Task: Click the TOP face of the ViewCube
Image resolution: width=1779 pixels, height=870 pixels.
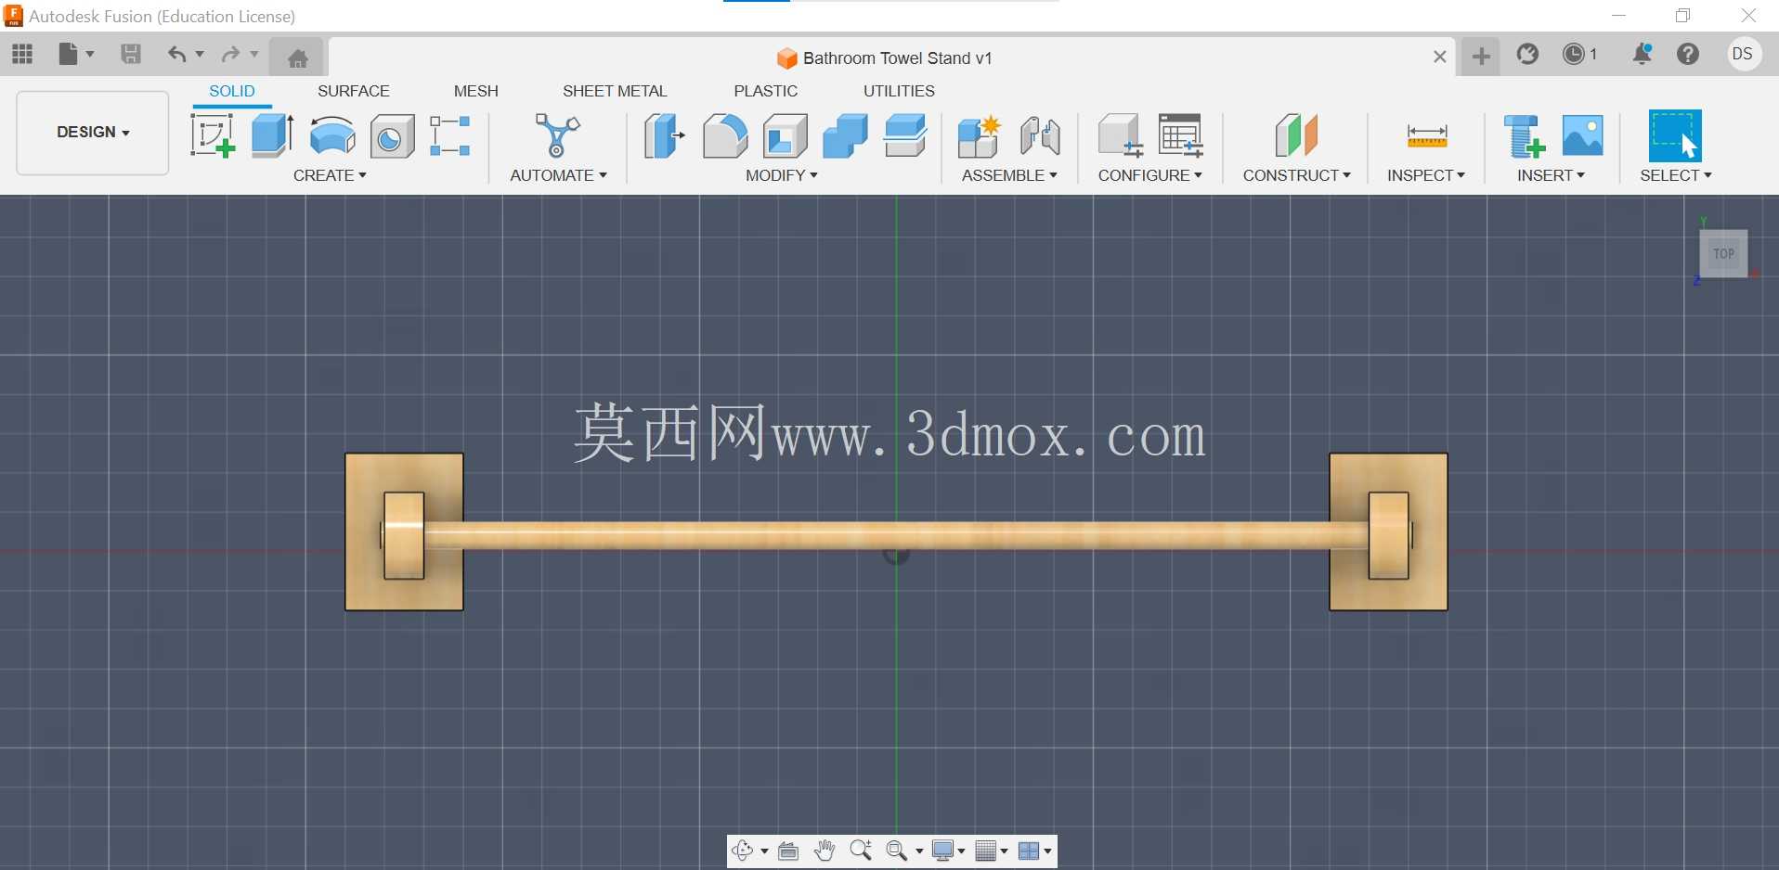Action: click(1723, 253)
